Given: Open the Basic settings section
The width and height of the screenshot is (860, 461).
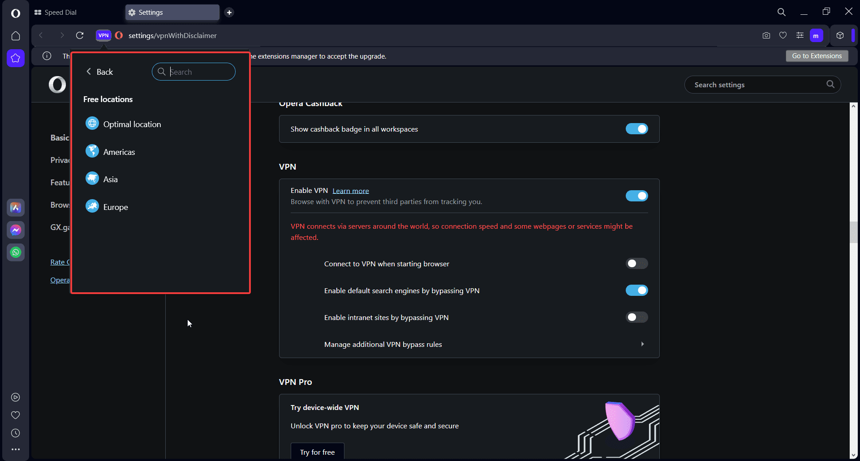Looking at the screenshot, I should [x=60, y=138].
